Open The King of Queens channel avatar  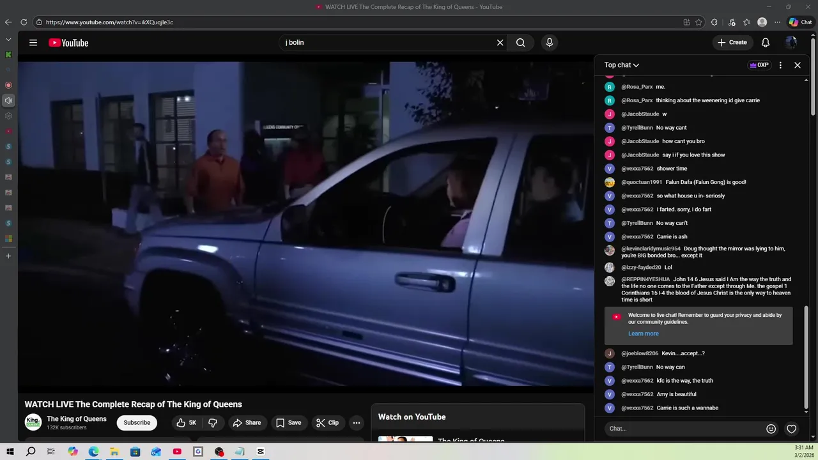pos(33,422)
